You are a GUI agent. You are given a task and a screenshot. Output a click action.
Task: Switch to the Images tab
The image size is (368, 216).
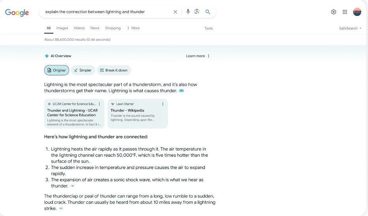click(x=62, y=28)
